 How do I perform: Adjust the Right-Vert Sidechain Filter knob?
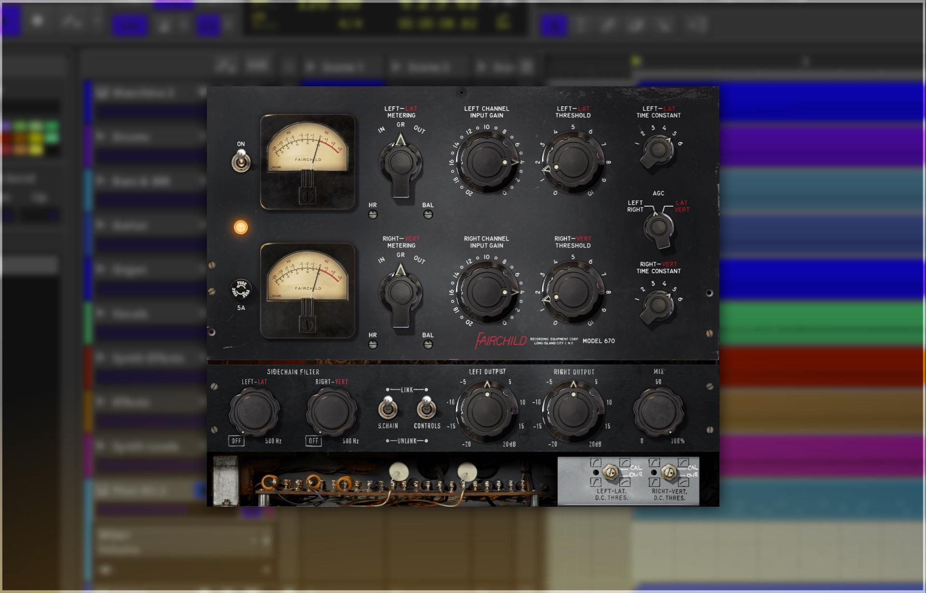pos(332,412)
